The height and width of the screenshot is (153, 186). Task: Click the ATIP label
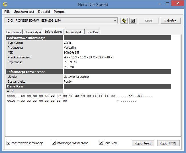[x=10, y=91]
